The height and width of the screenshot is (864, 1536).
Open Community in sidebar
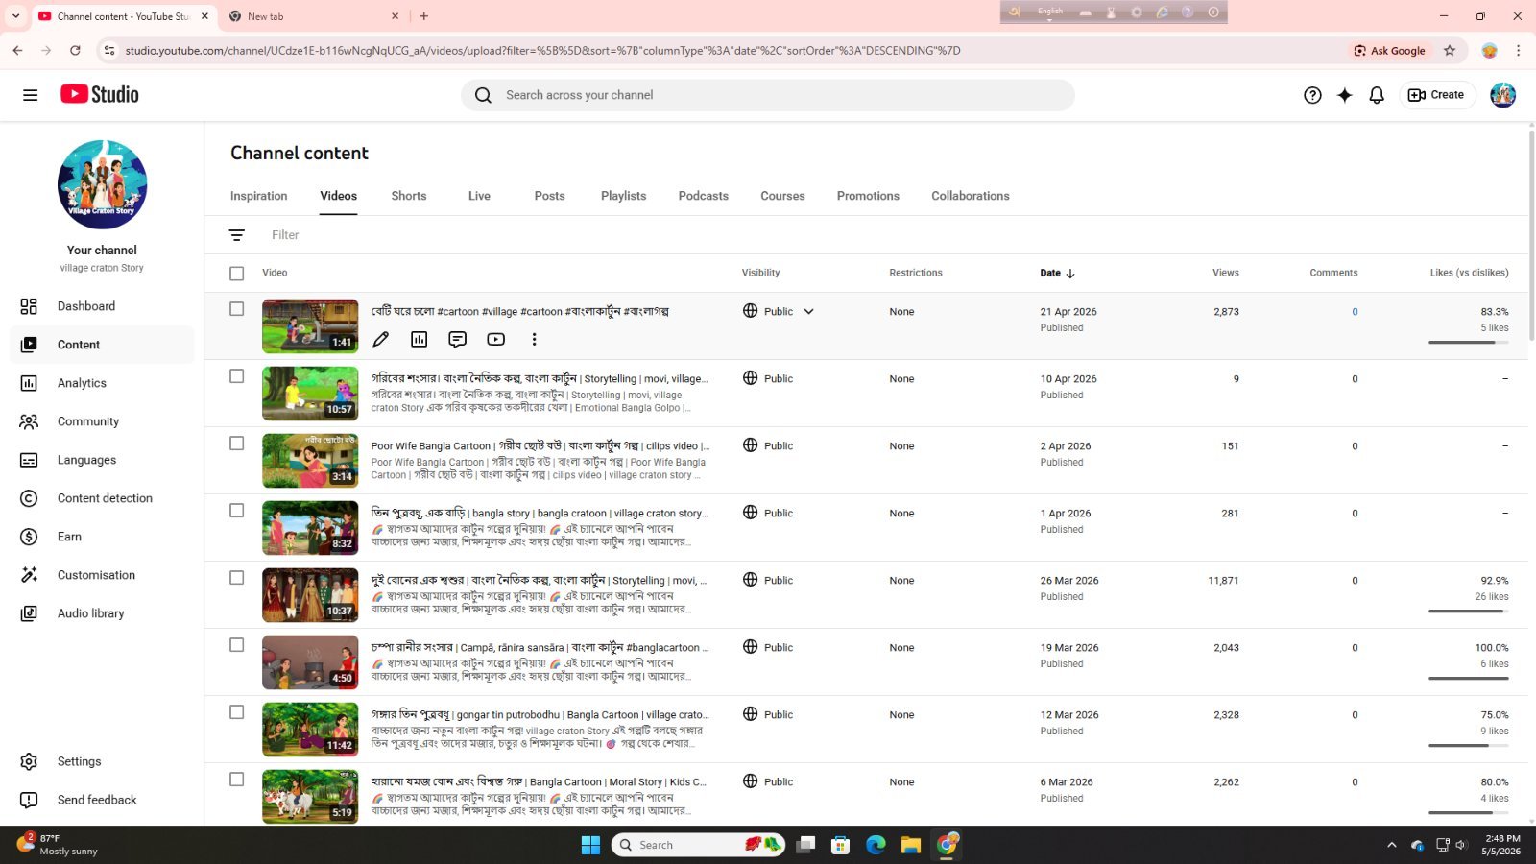pyautogui.click(x=102, y=421)
